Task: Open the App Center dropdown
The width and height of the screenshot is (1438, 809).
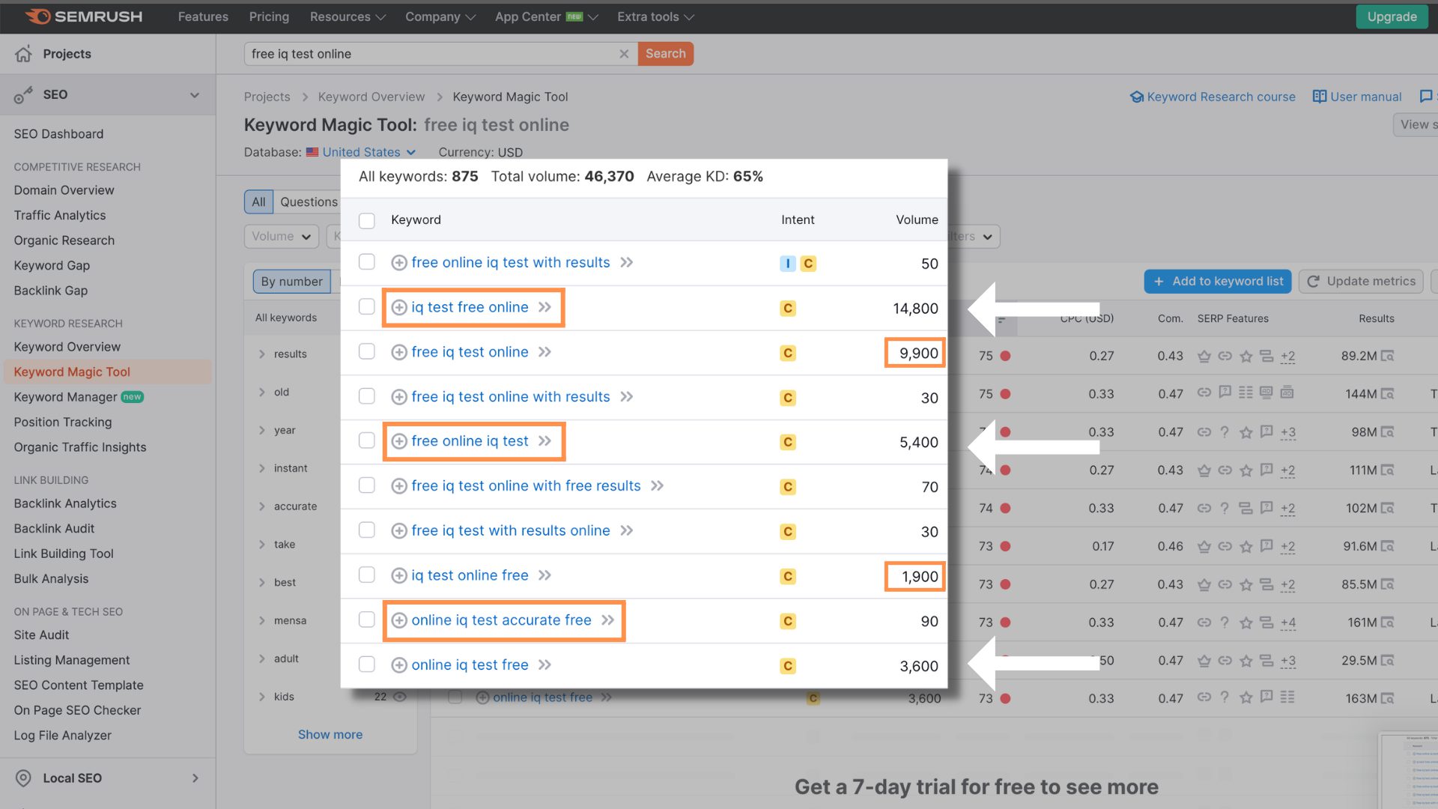Action: coord(546,16)
